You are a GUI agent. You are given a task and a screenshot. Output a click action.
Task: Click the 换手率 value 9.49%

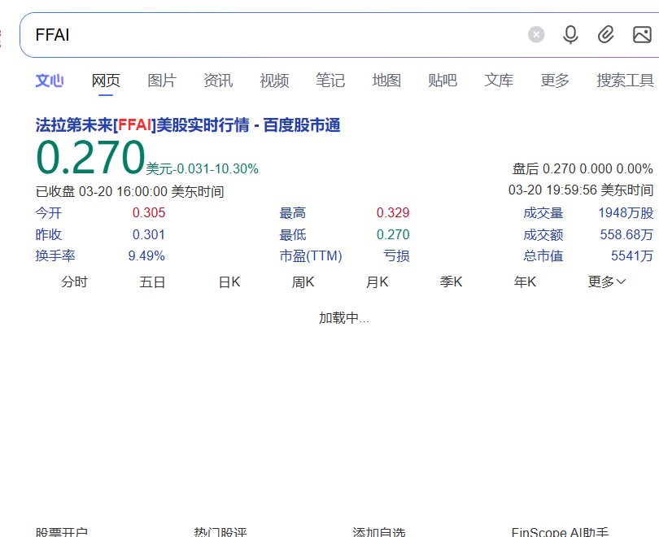pos(146,255)
